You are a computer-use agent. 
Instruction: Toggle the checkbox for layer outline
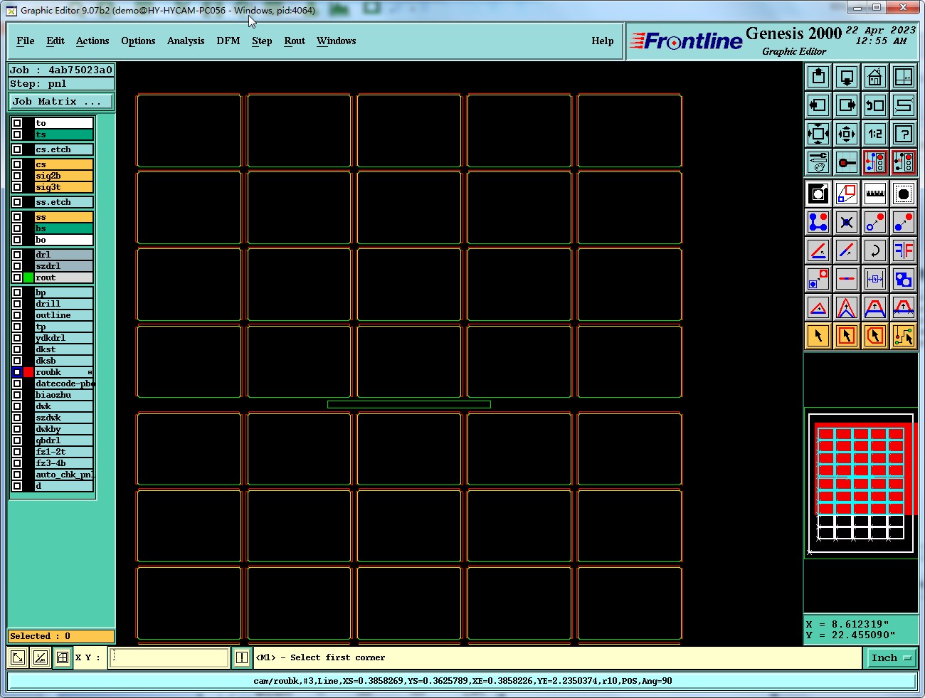pyautogui.click(x=17, y=315)
